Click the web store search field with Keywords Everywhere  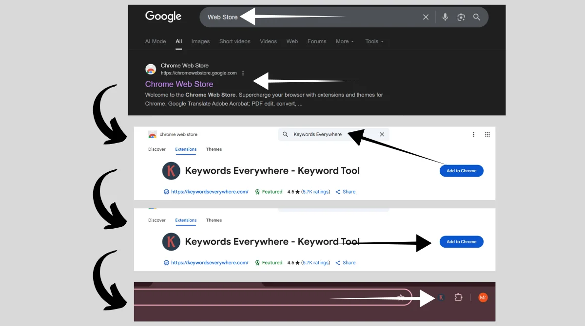tap(333, 134)
